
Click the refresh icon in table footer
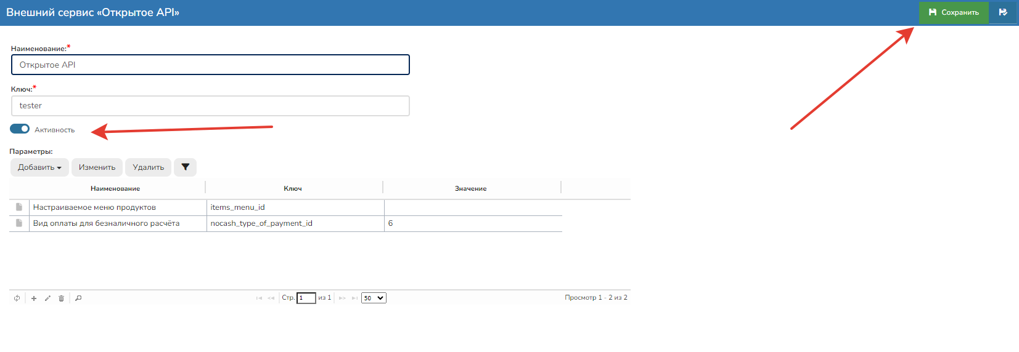point(17,298)
